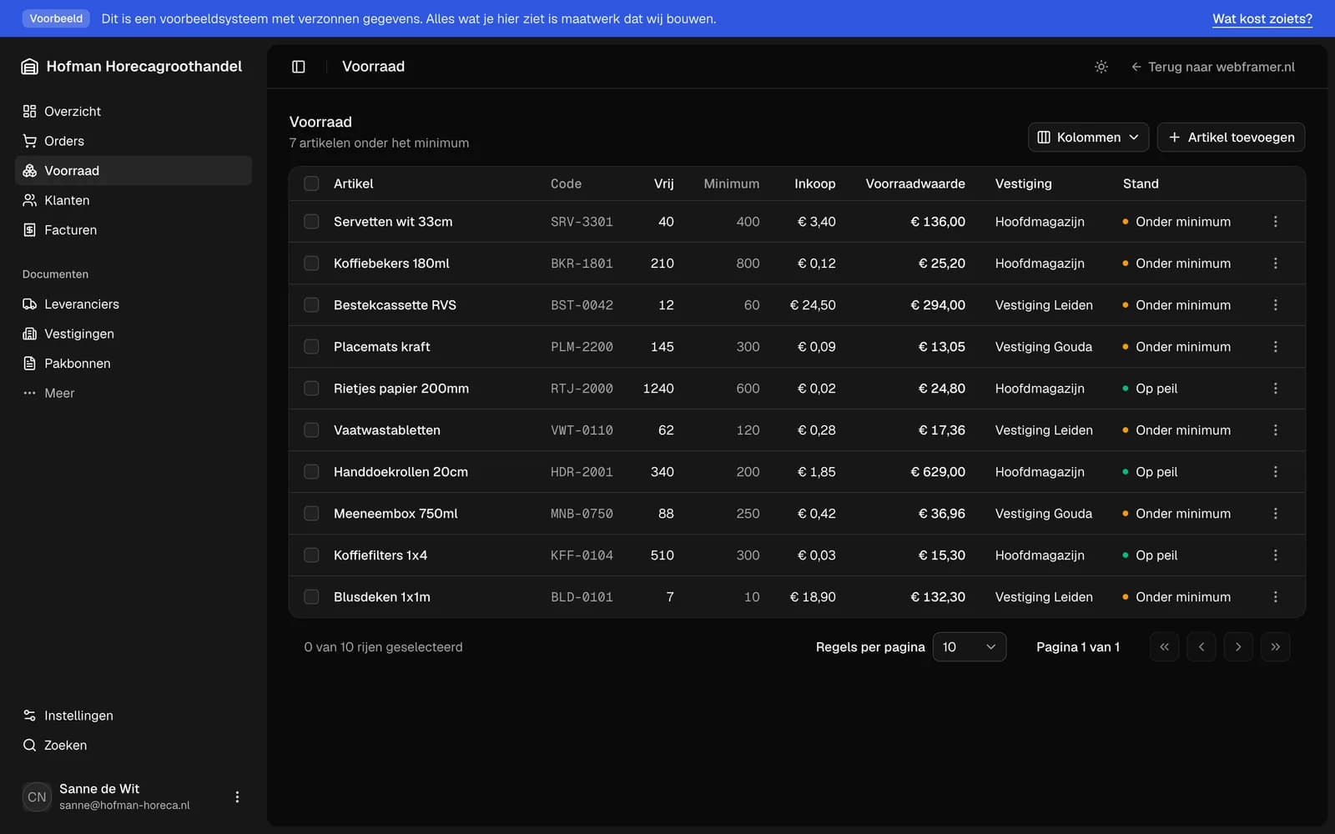
Task: Click the Artikel column header
Action: [353, 183]
